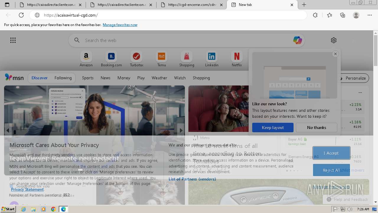The width and height of the screenshot is (378, 213).
Task: Open the Play menu item
Action: [x=141, y=78]
